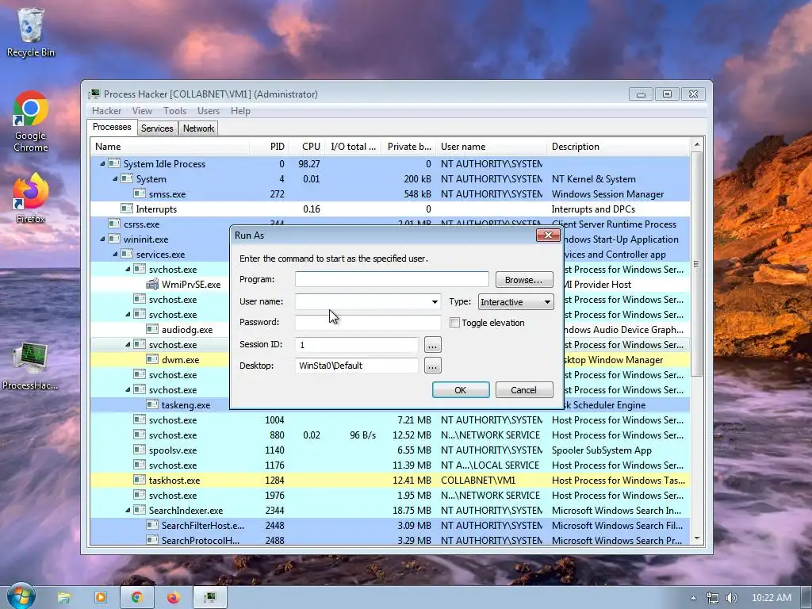Collapse the svchost.exe node above taskeng.exe
The height and width of the screenshot is (609, 812).
coord(128,389)
